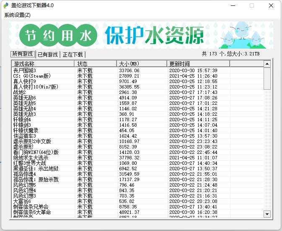282x231 pixels.
Task: Select the 虐杀原形2中文版 row
Action: 137,141
